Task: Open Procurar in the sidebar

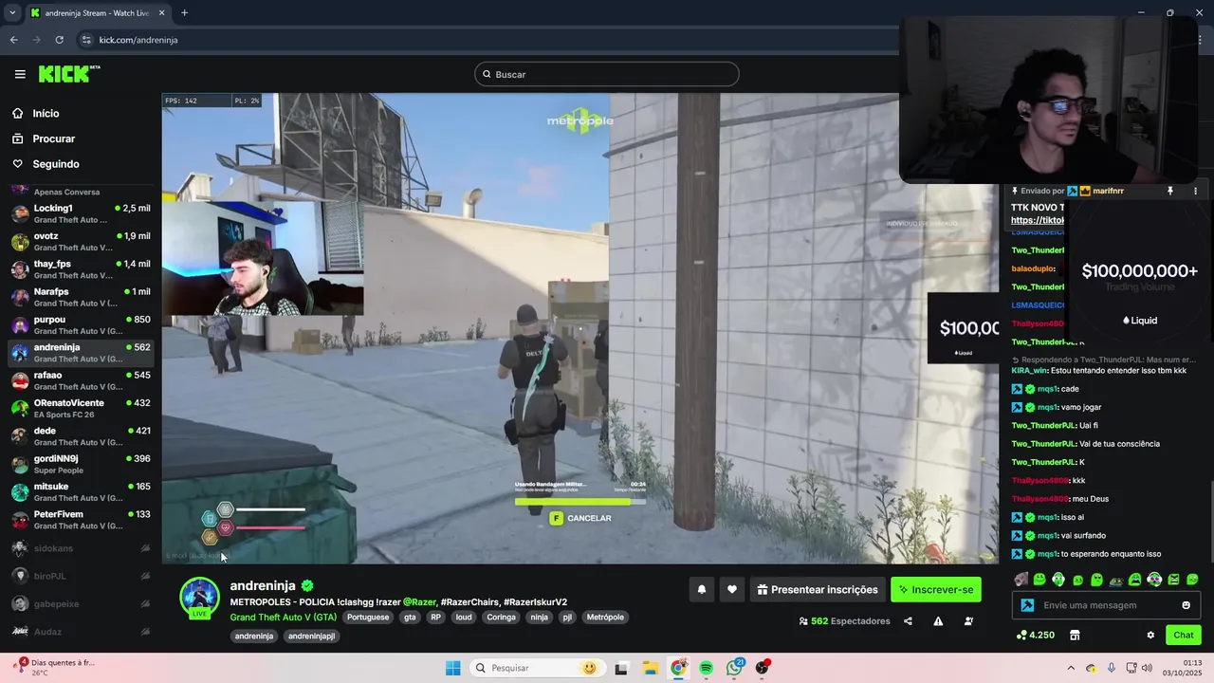Action: (x=53, y=138)
